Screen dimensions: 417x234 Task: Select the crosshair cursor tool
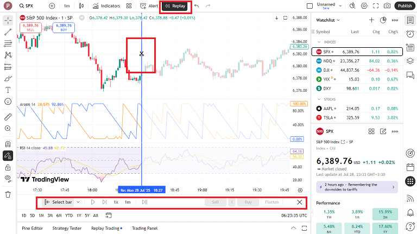8,21
